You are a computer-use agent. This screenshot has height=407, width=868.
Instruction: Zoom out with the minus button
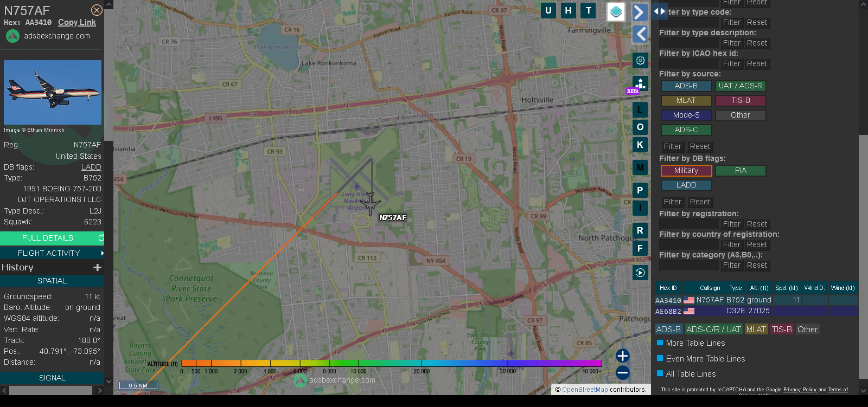pos(623,372)
